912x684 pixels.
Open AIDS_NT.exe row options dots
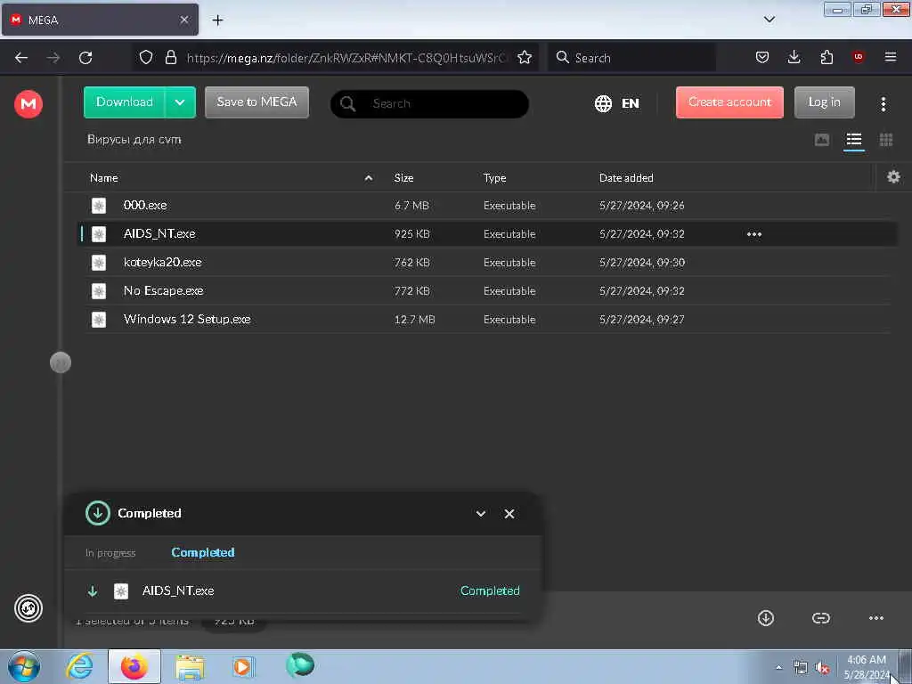[754, 234]
